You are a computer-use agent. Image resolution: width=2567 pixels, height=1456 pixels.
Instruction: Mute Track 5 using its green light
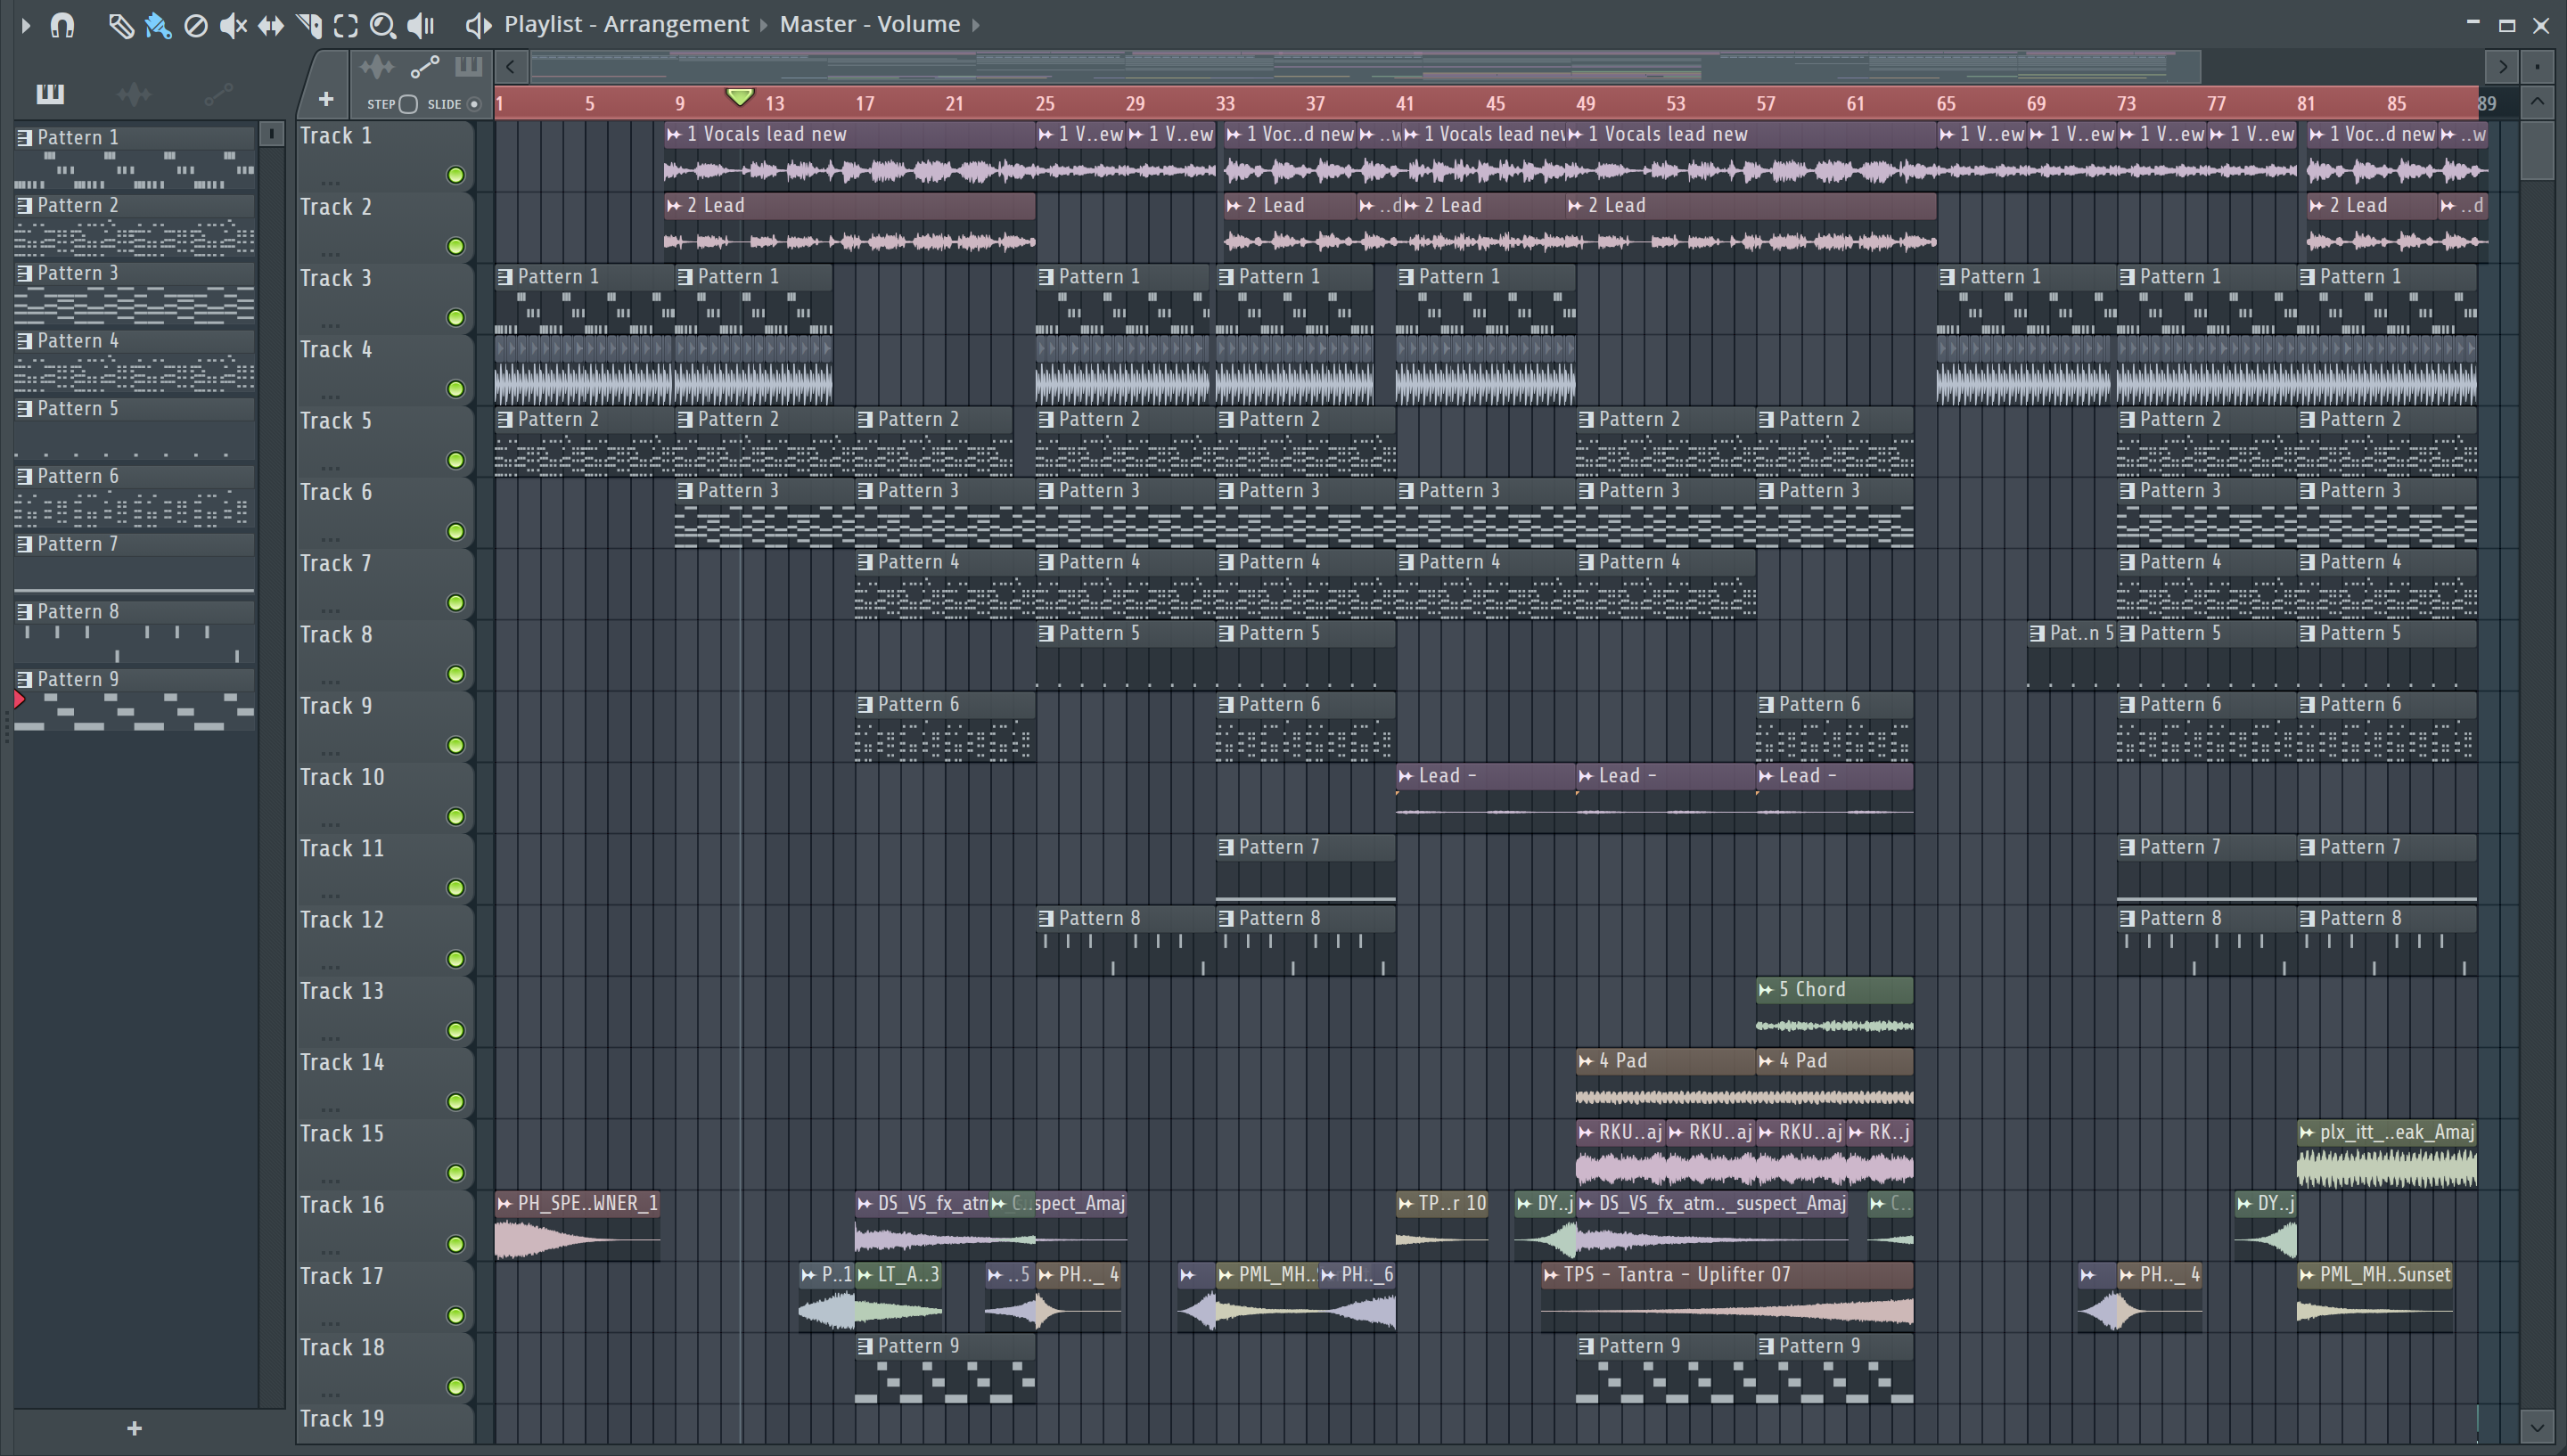456,461
